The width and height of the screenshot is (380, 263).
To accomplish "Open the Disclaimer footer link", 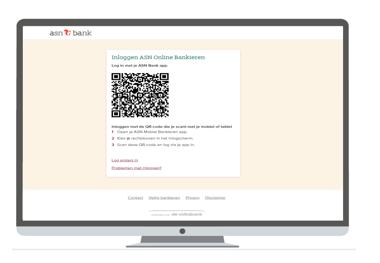I will (x=215, y=198).
